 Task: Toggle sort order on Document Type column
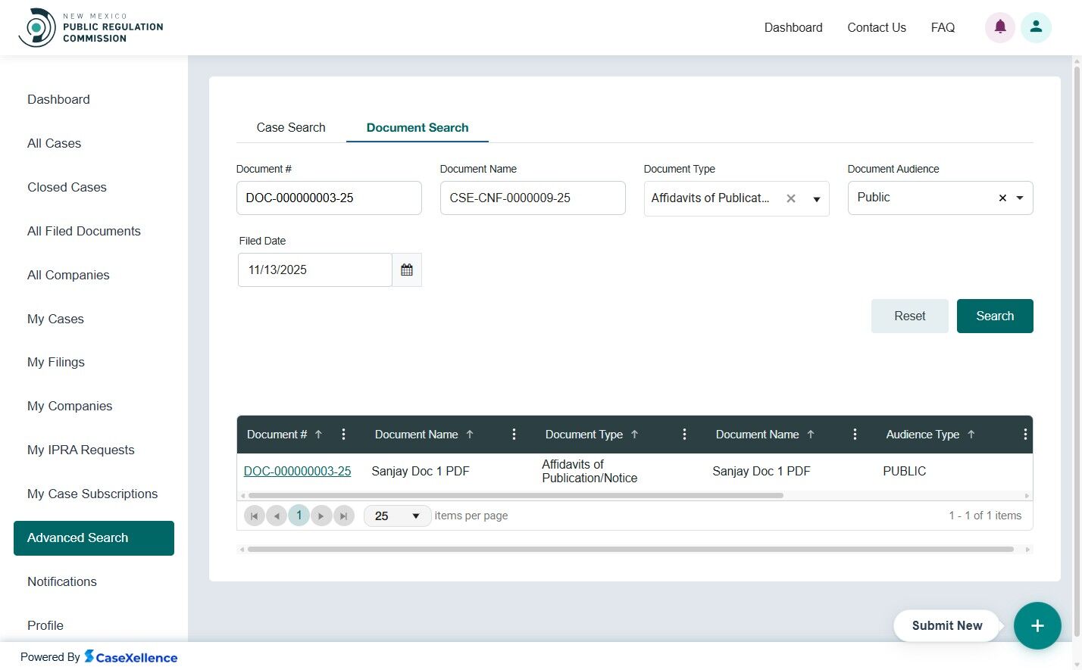click(635, 434)
